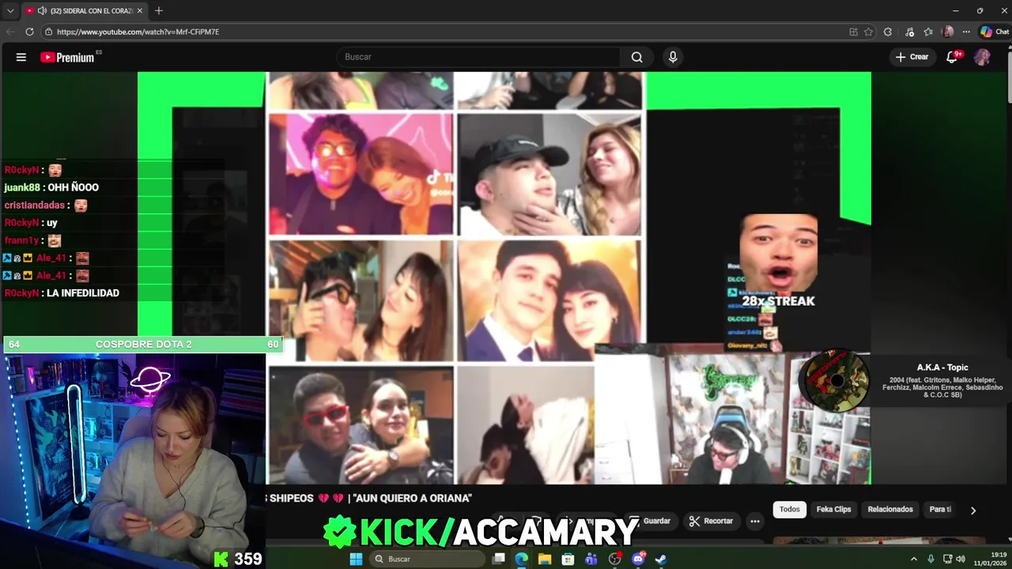Click juank88 chat message OHH ÑOOO
The image size is (1012, 569).
click(x=51, y=187)
